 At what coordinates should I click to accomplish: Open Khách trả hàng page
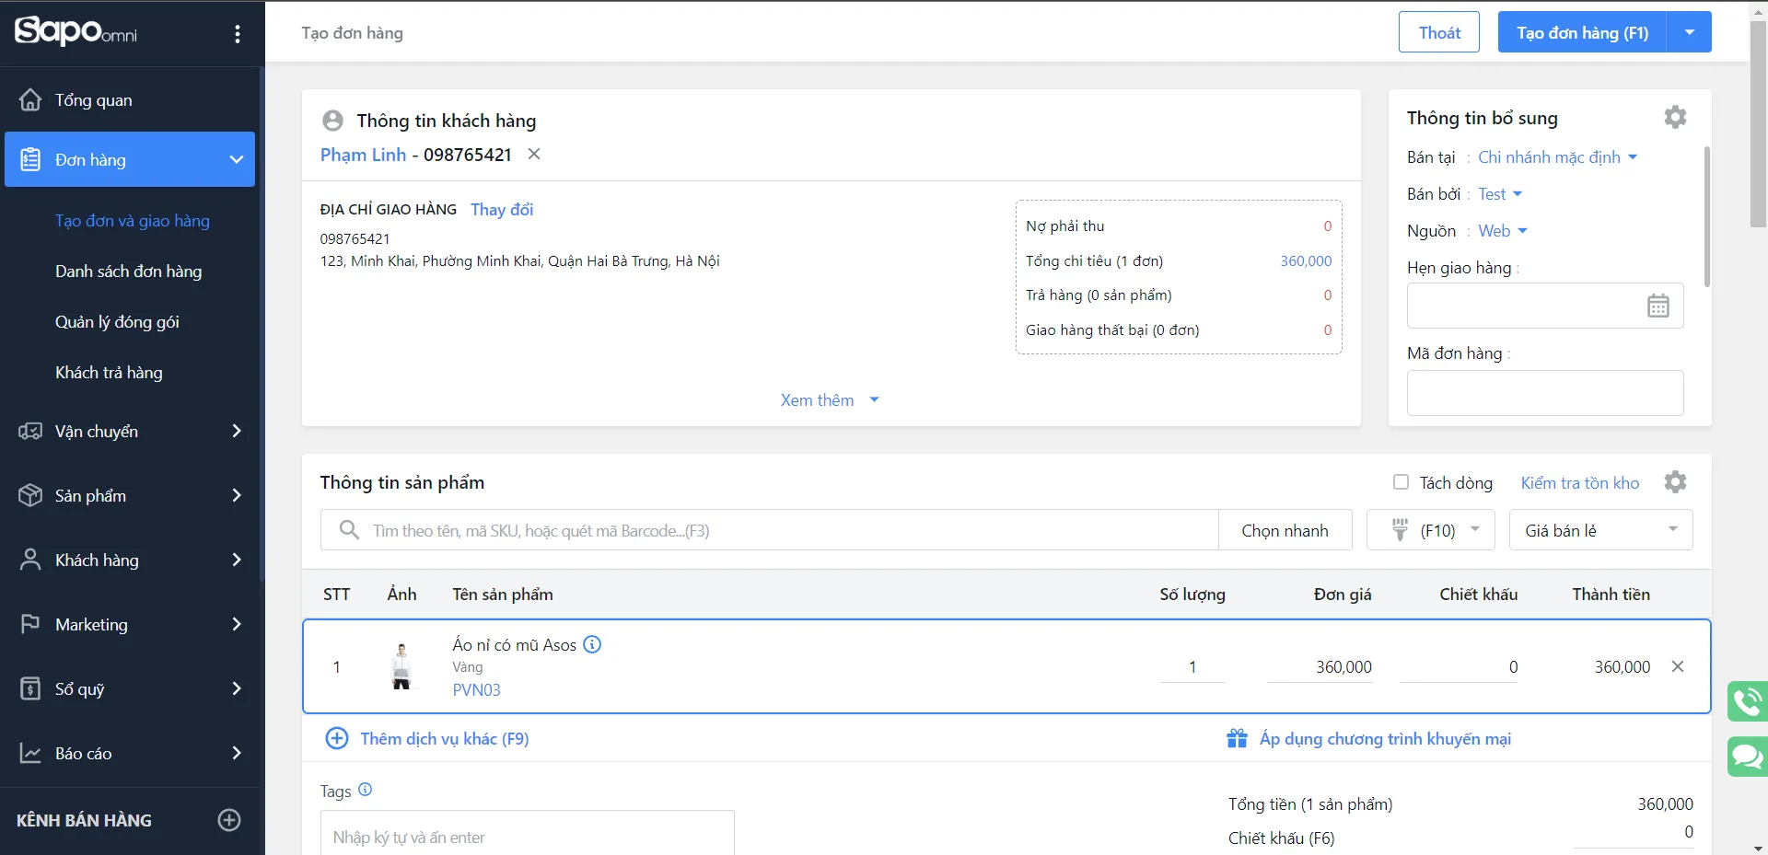(x=109, y=373)
